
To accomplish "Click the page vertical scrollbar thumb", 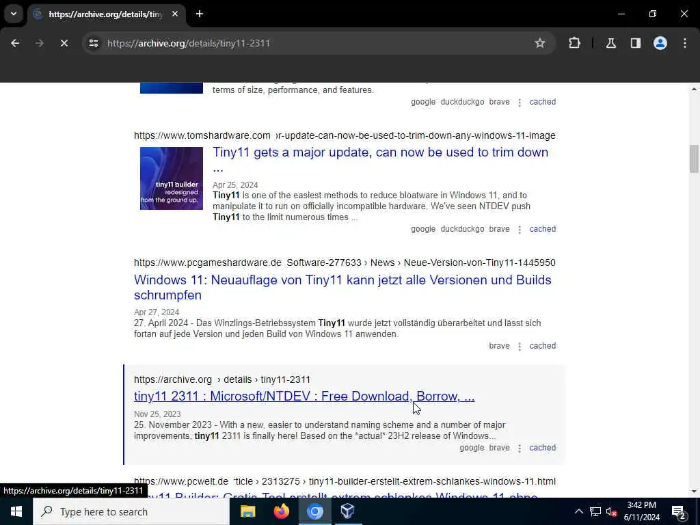I will click(x=694, y=159).
